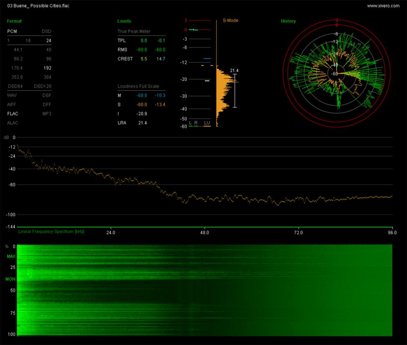Click the Format section heading
Viewport: 407px width, 345px height.
coord(15,21)
